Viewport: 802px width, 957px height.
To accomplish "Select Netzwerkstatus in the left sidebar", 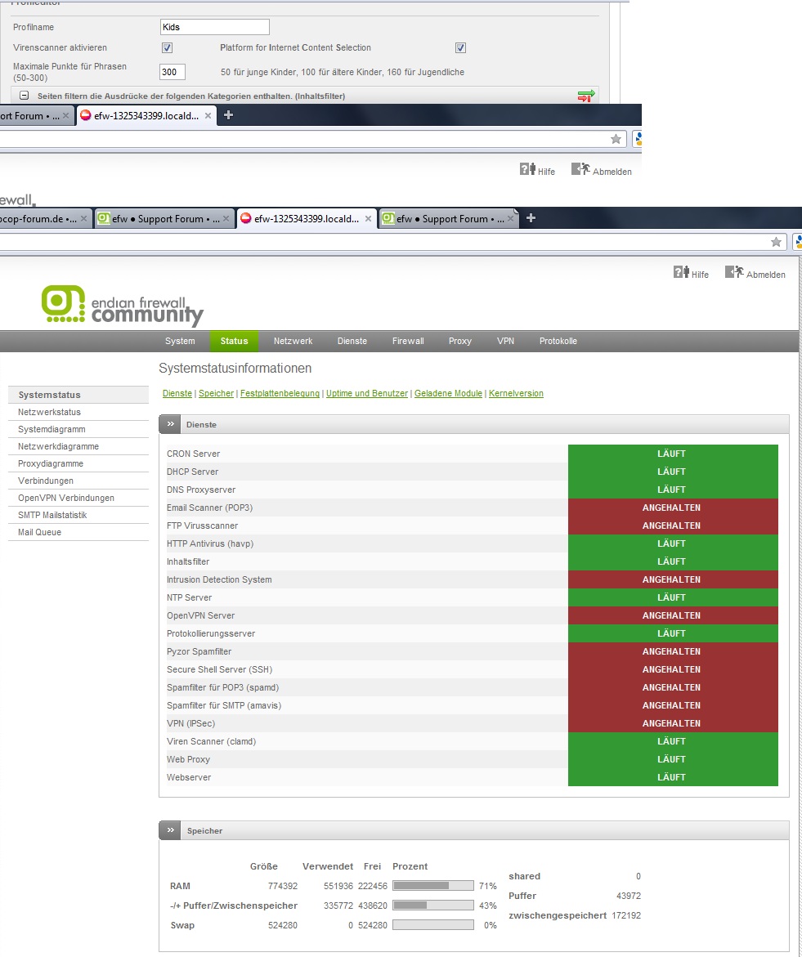I will click(x=49, y=412).
